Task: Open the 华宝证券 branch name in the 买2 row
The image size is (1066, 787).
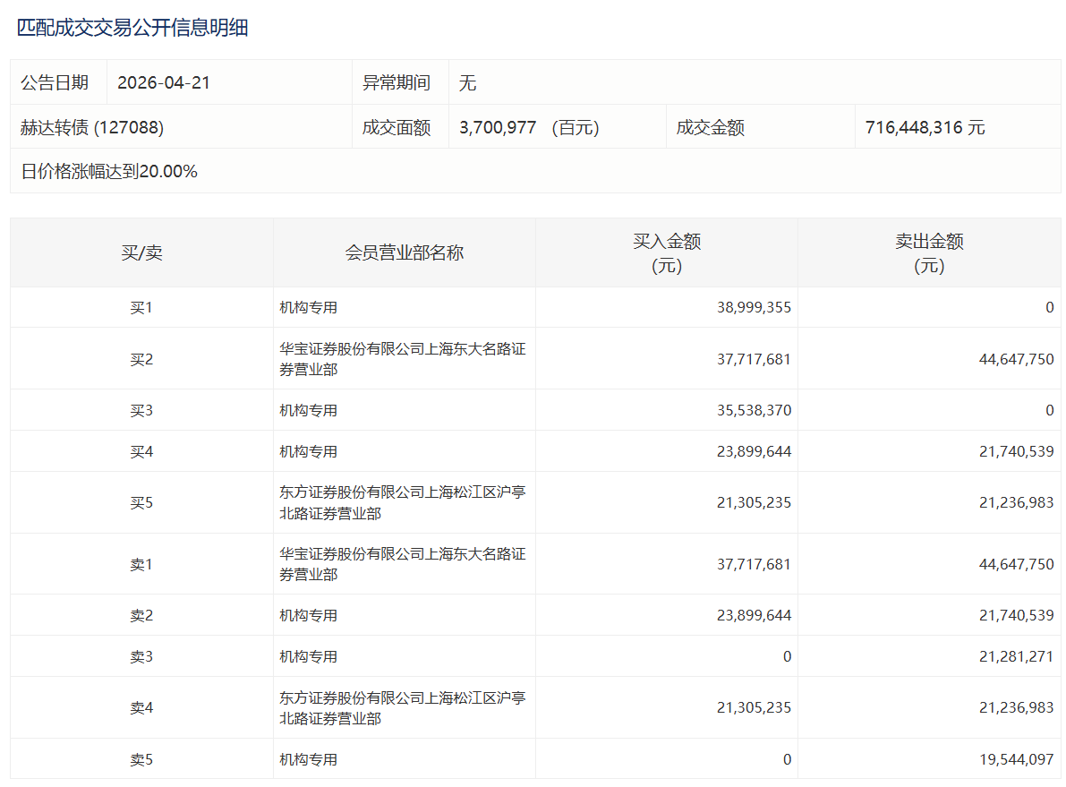Action: pos(402,358)
